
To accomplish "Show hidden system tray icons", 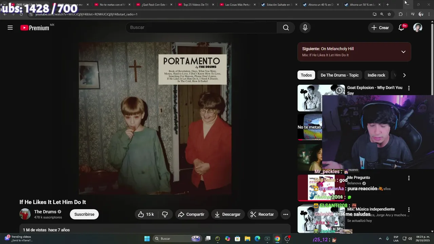I will [380, 239].
